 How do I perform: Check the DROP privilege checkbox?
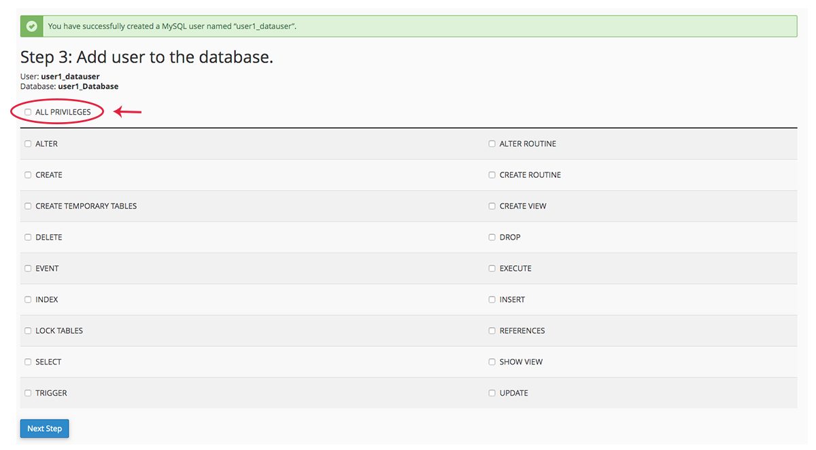(492, 238)
